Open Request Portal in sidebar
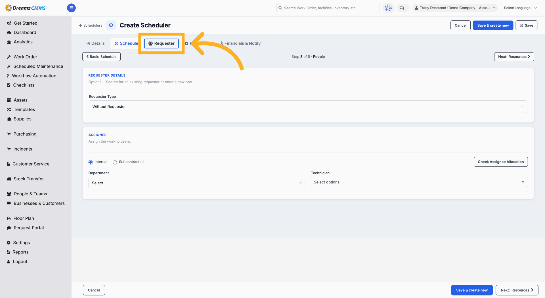 [25, 228]
